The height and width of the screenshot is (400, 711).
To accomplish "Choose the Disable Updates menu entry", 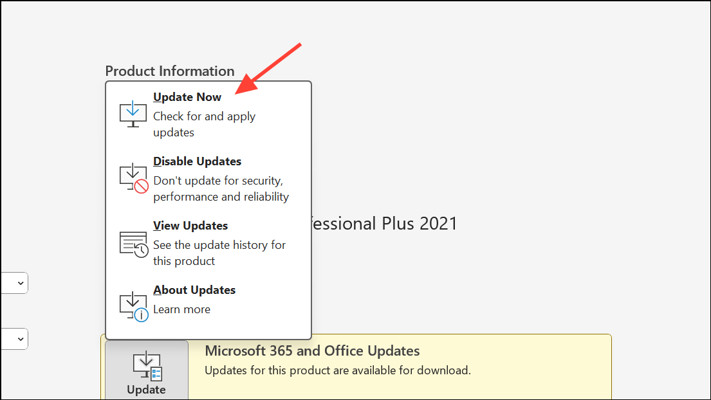I will [198, 161].
